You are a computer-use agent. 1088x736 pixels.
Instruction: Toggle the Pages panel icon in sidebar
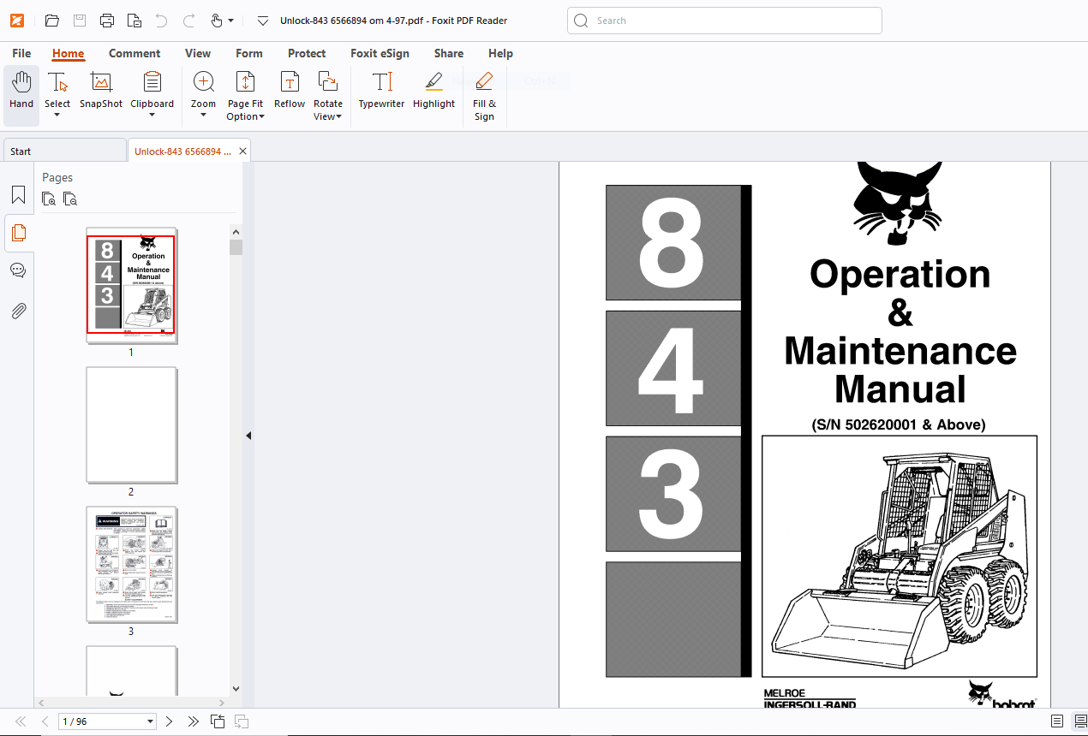point(18,233)
